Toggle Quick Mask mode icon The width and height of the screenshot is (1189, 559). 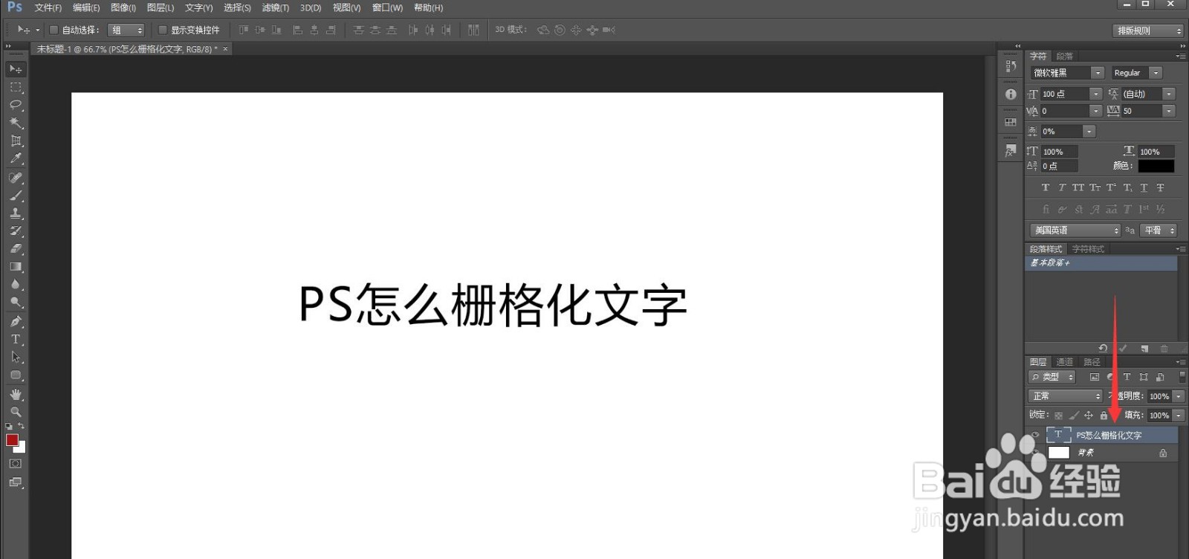16,463
